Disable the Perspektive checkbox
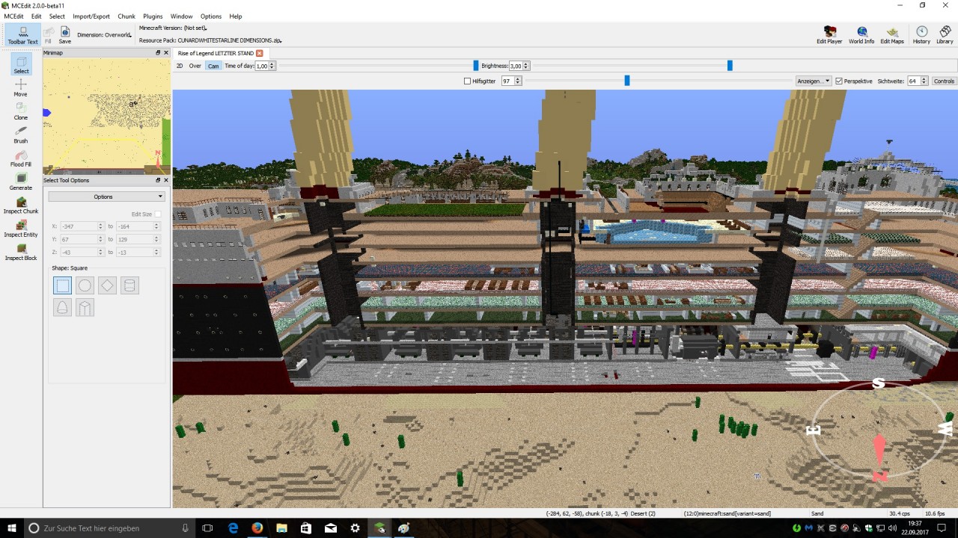 (840, 81)
